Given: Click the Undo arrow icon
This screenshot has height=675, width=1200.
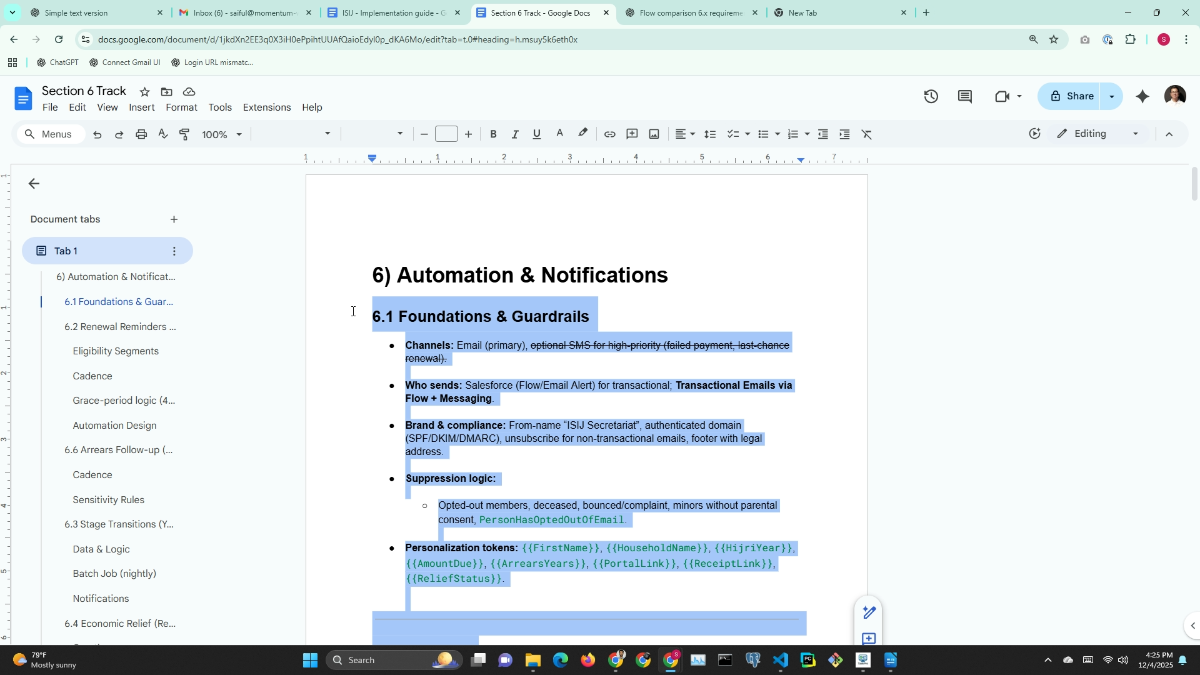Looking at the screenshot, I should [x=97, y=134].
